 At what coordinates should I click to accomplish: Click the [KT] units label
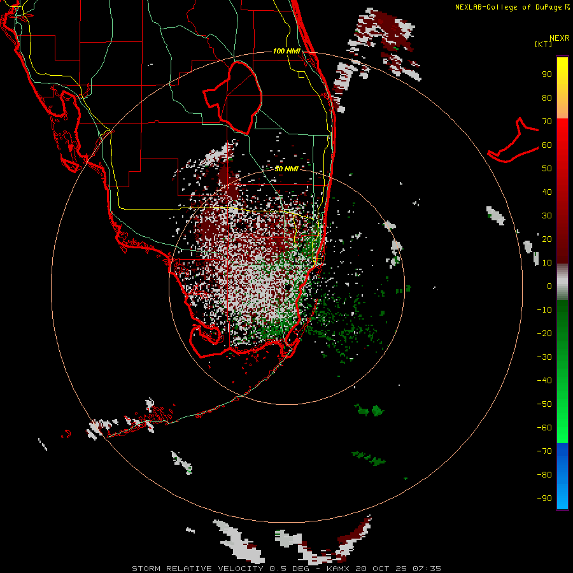(544, 44)
